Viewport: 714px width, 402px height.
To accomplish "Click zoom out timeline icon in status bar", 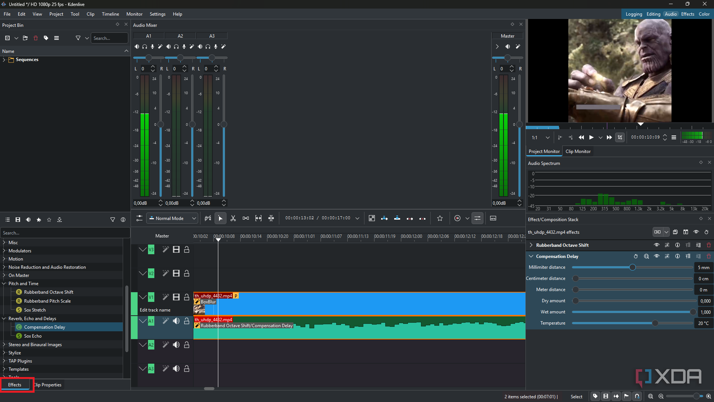I will point(661,396).
